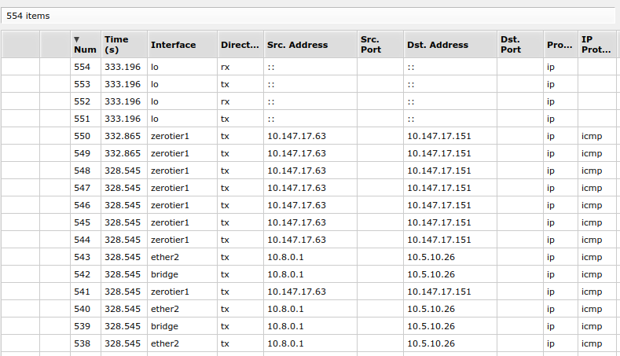Click first empty column header
Screen dimensions: 620x356
20,44
